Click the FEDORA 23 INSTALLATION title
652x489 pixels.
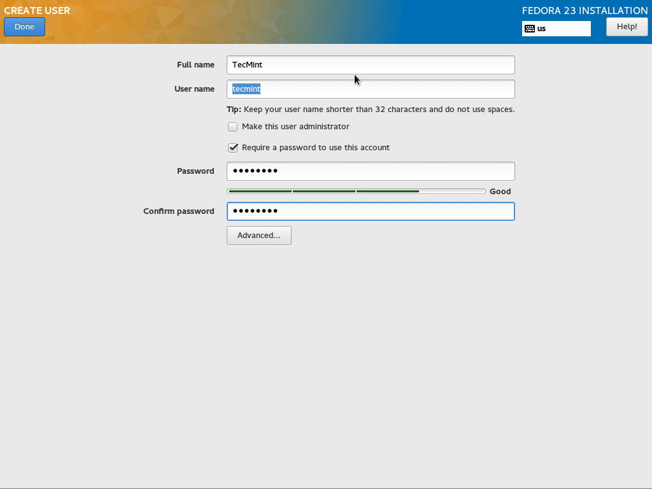point(585,10)
